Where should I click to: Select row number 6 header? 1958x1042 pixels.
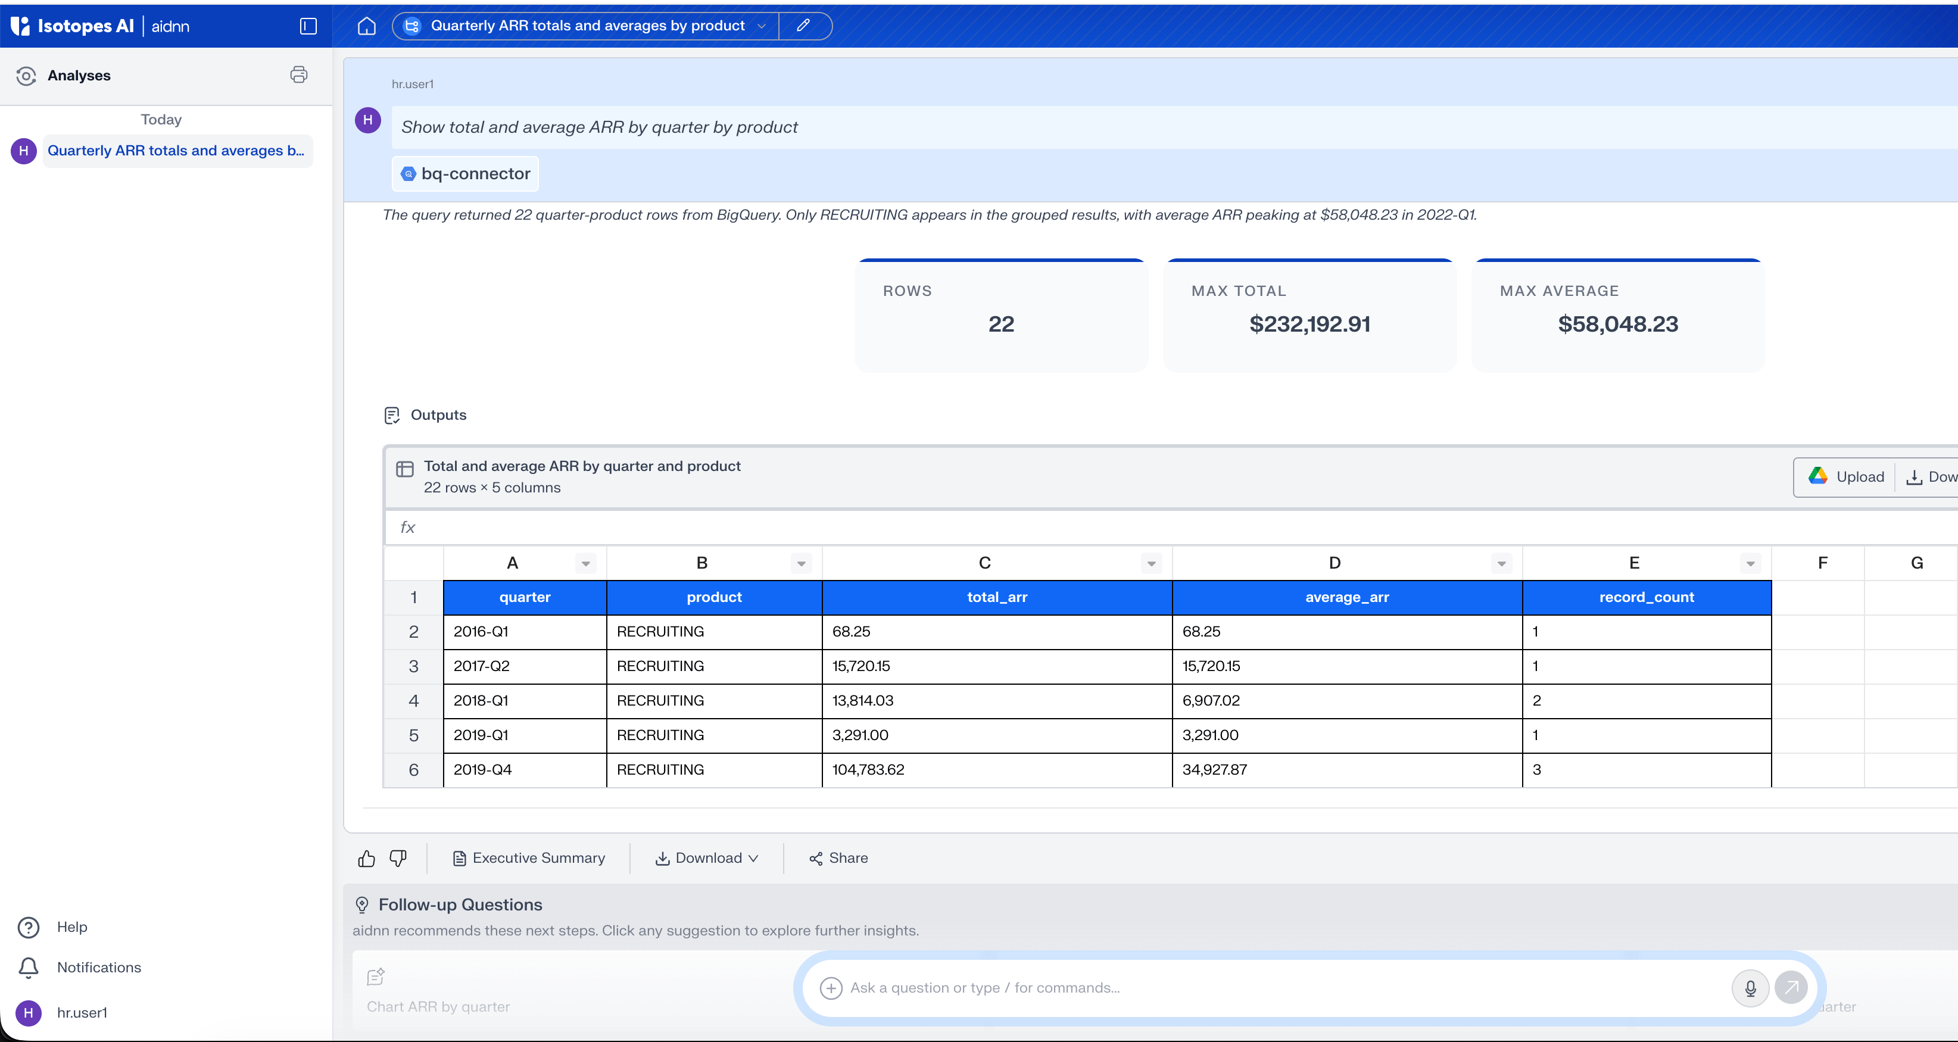[413, 770]
